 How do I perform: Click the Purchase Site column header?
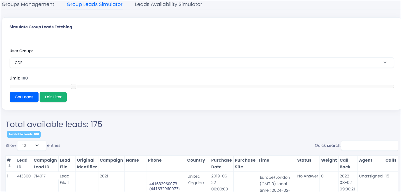(245, 163)
